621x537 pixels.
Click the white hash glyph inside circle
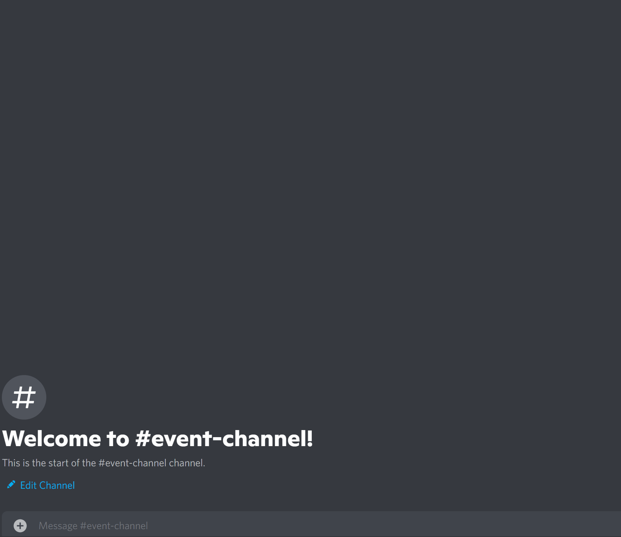tap(24, 397)
